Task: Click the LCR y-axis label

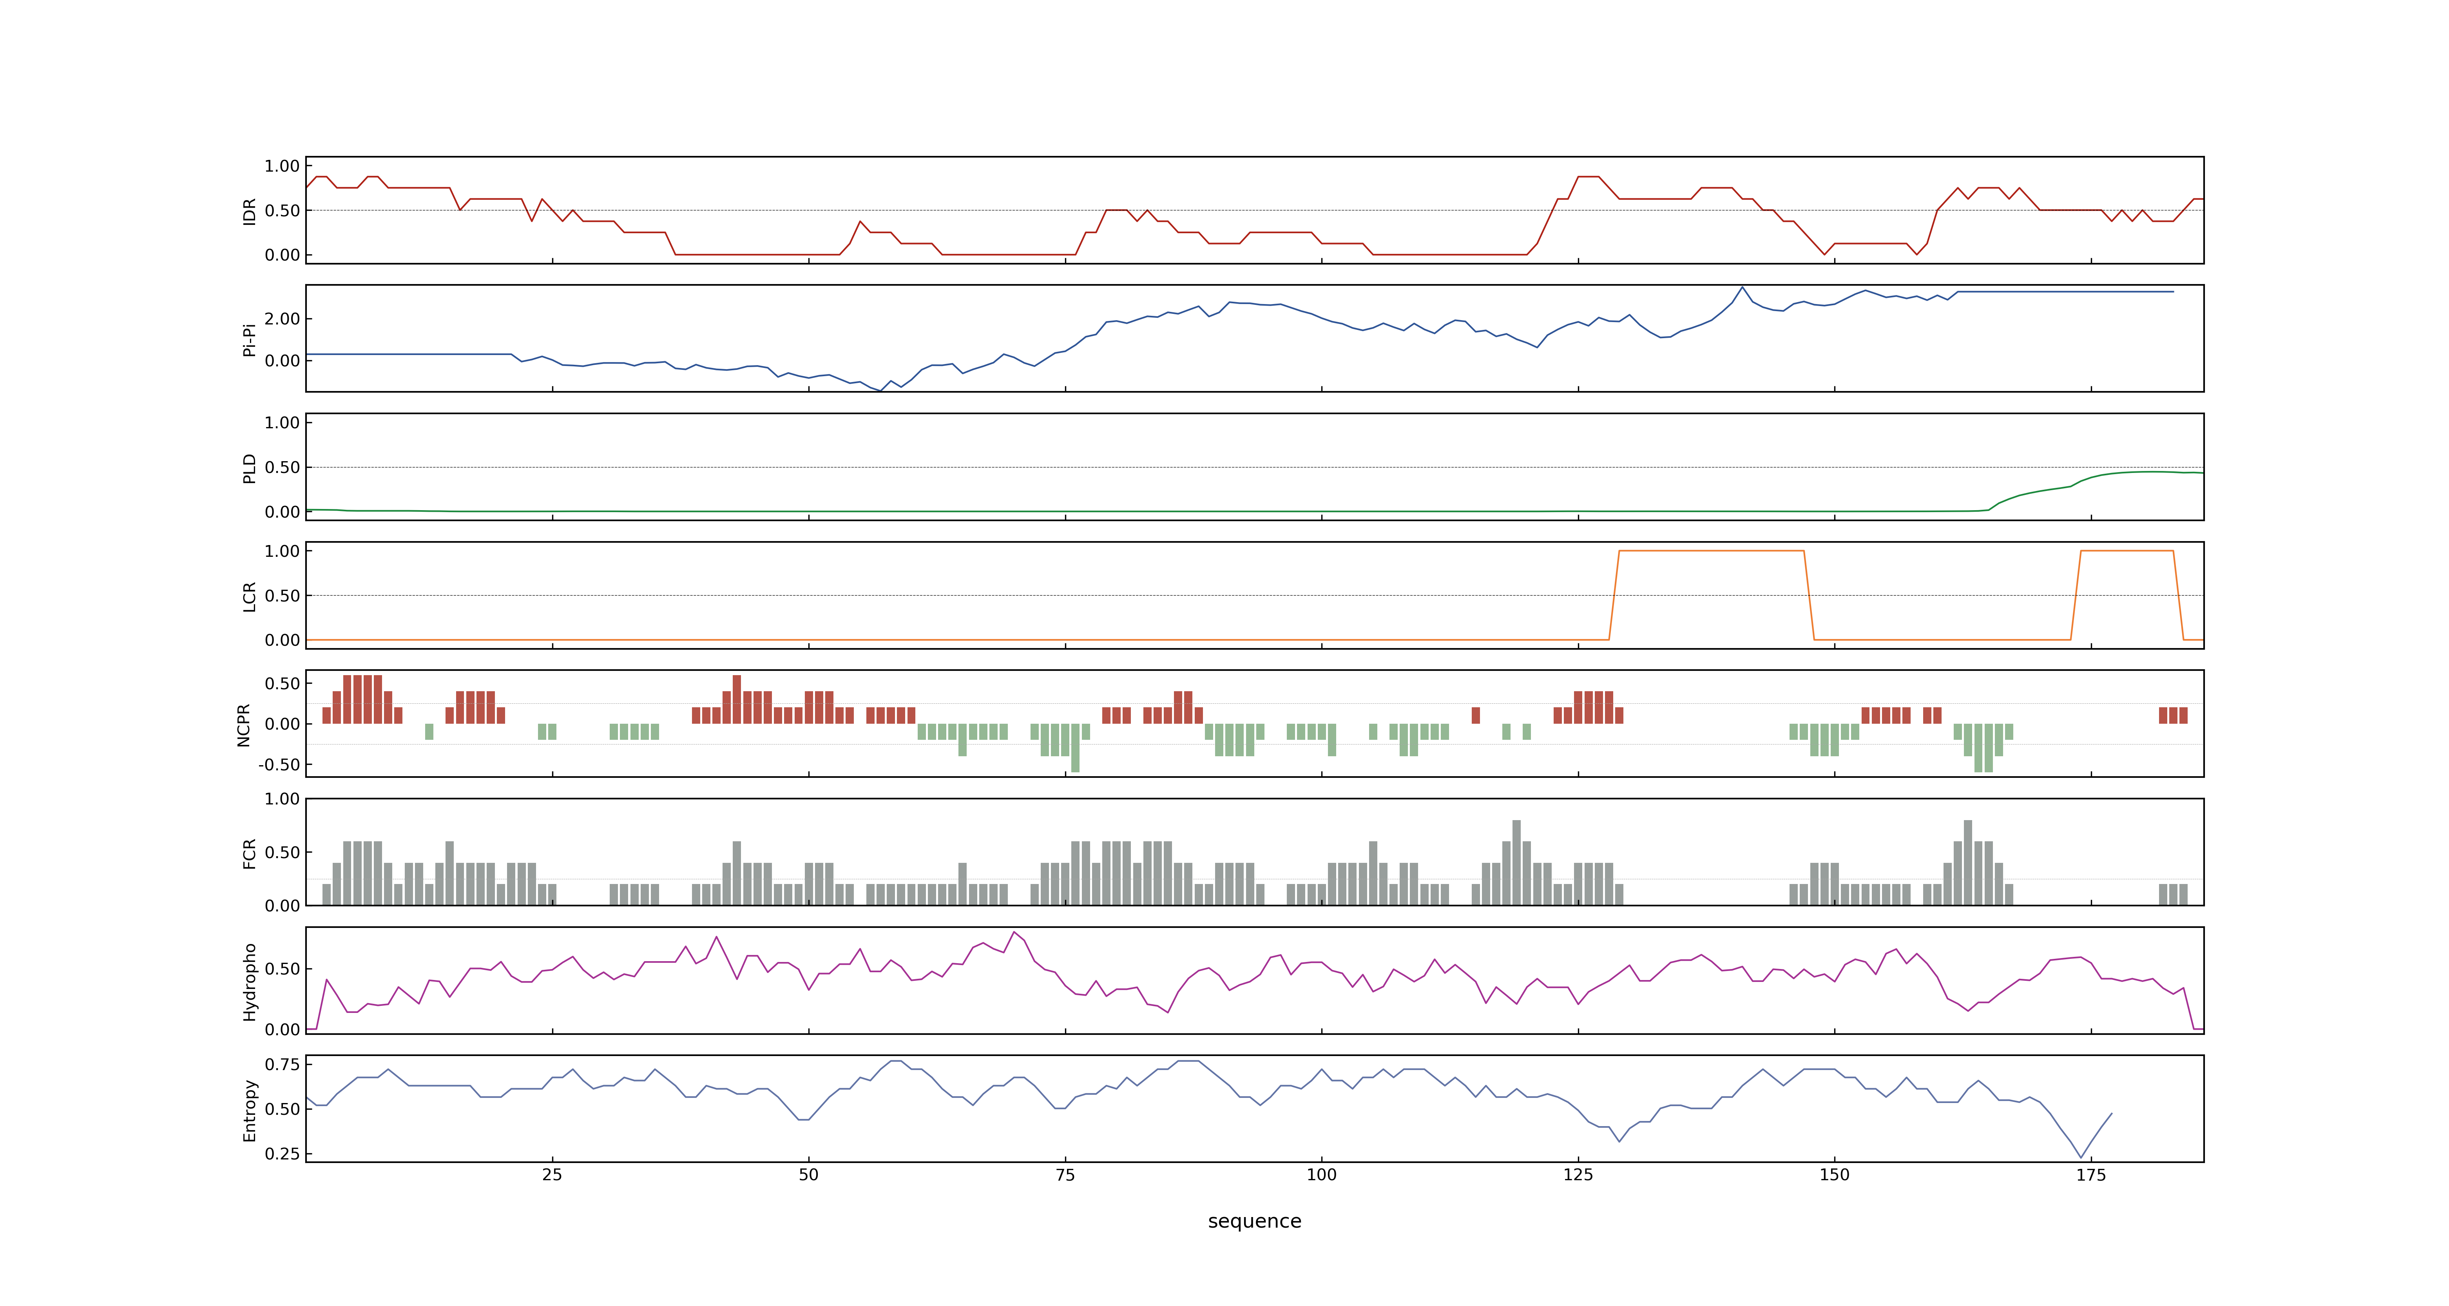Action: pos(250,596)
